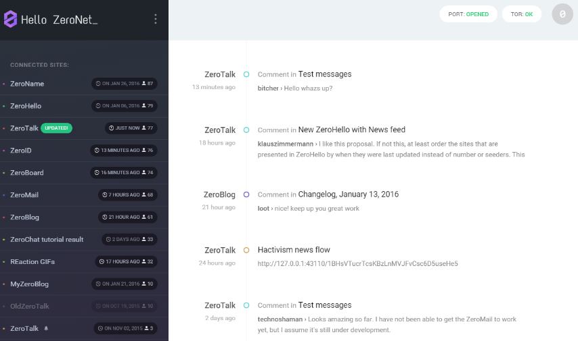Click the '18 hours ago' timestamp
This screenshot has width=578, height=341.
tap(217, 142)
